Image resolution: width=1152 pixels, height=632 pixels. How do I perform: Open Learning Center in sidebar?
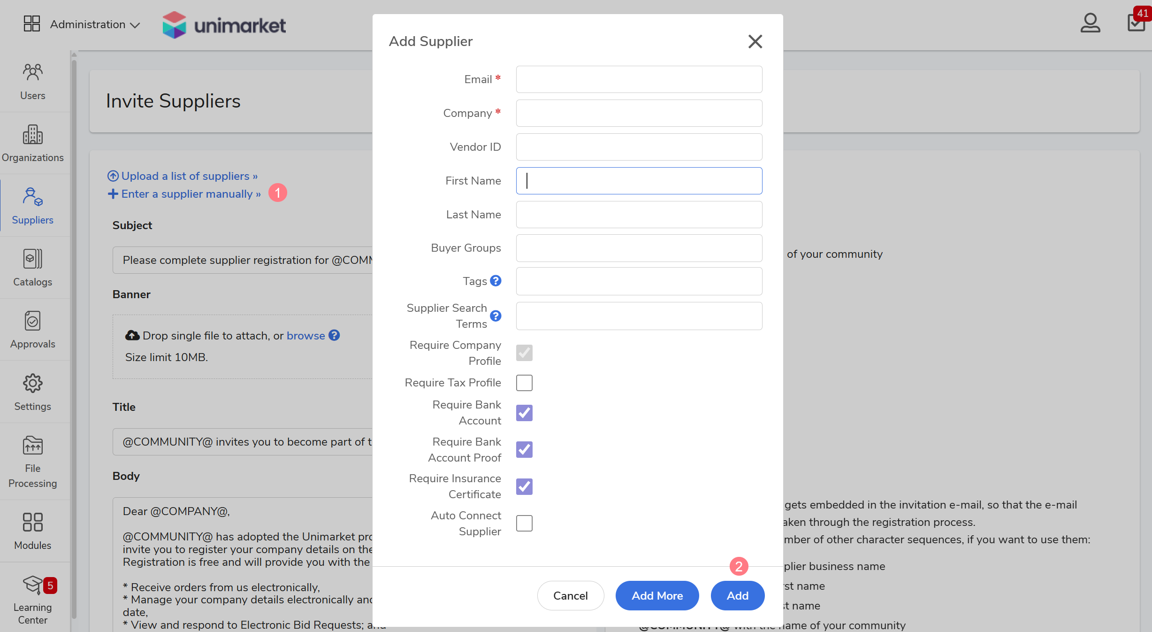pos(32,599)
